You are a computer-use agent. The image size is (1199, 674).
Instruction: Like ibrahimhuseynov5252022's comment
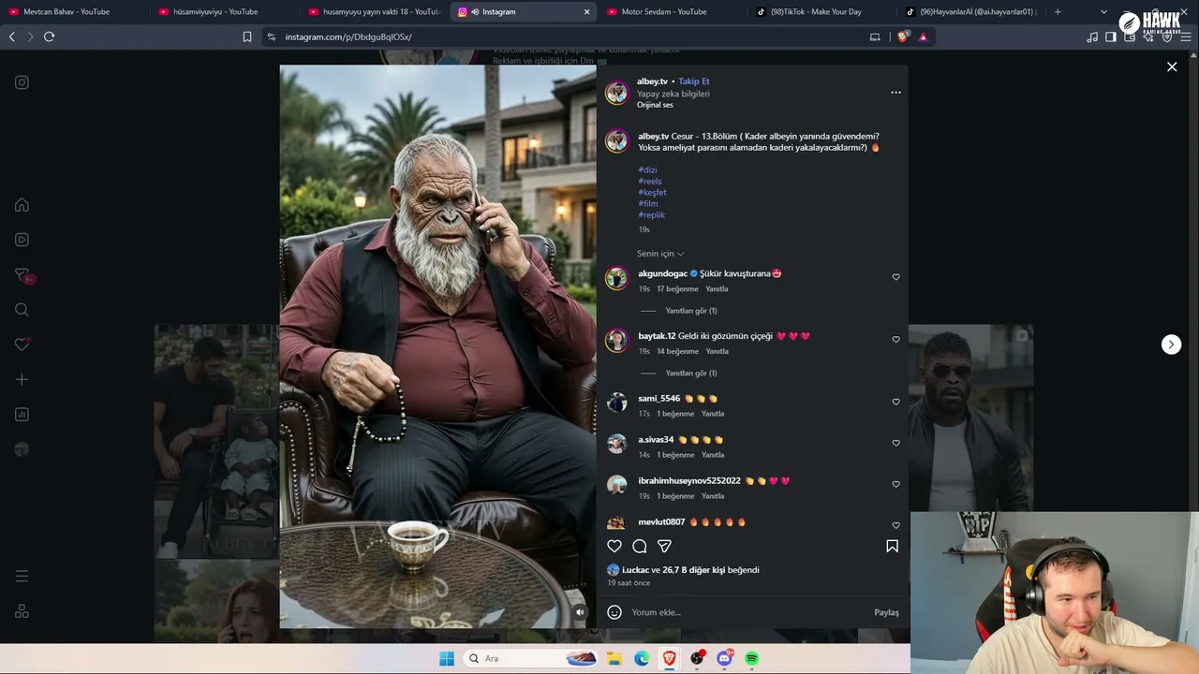[896, 484]
